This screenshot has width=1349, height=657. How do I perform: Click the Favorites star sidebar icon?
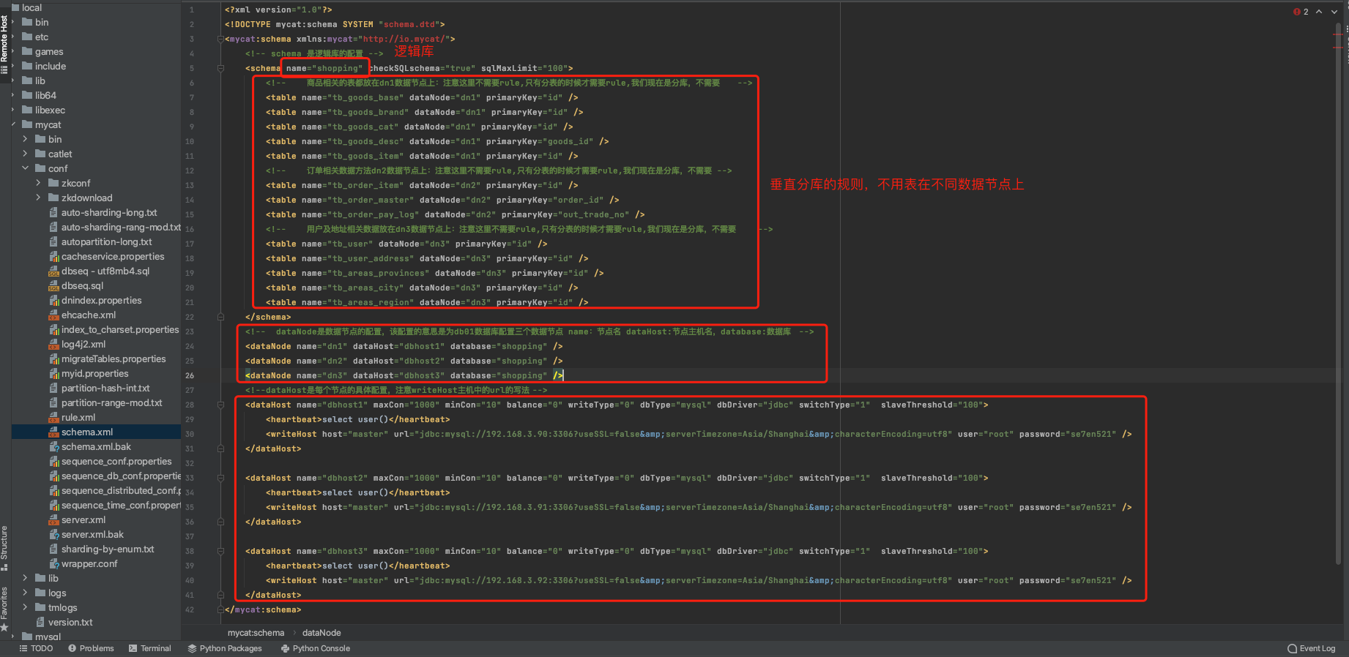click(4, 627)
